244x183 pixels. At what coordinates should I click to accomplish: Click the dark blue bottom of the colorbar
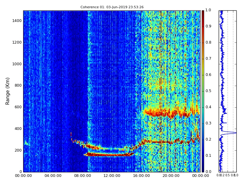coord(203,168)
